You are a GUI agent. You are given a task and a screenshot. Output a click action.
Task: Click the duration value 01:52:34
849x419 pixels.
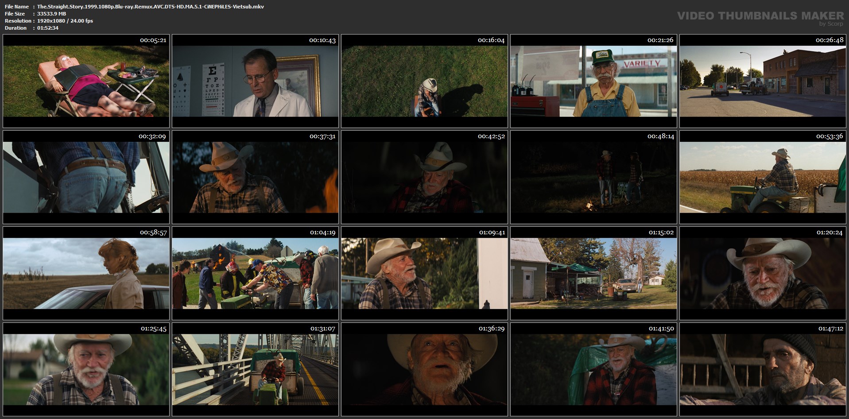click(x=48, y=28)
